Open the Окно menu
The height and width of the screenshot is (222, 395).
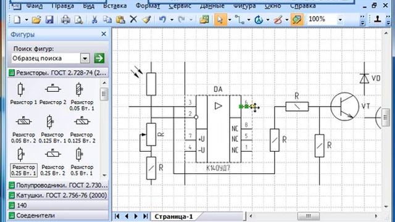click(x=273, y=6)
